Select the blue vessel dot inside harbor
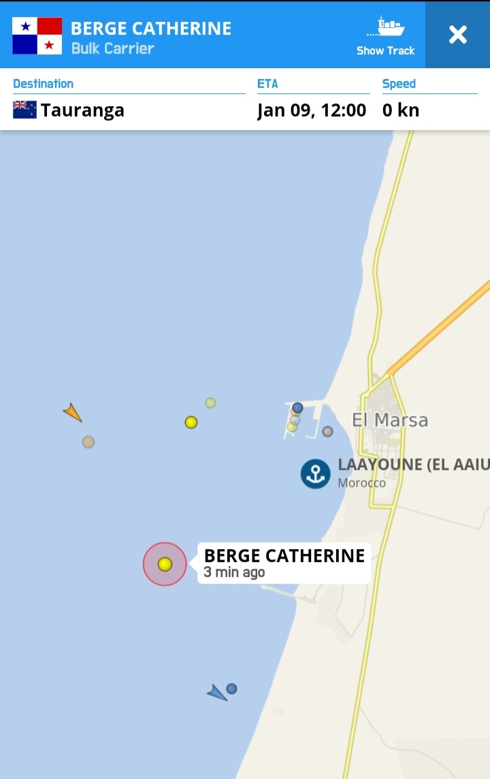This screenshot has height=779, width=490. pyautogui.click(x=297, y=408)
